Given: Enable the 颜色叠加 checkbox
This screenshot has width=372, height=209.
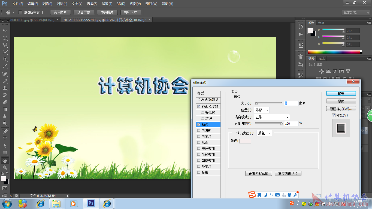Looking at the screenshot, I should pos(199,148).
